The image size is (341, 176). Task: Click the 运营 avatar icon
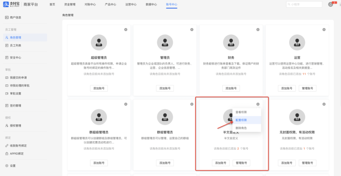pos(297,43)
